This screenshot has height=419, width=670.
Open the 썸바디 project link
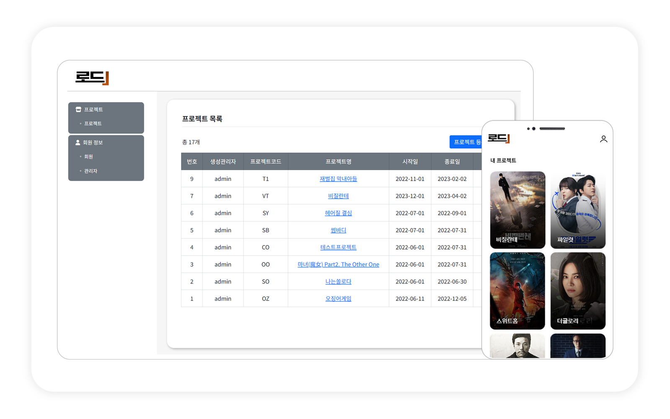pyautogui.click(x=338, y=230)
